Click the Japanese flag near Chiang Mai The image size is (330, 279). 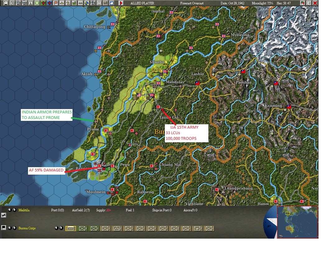[152, 166]
